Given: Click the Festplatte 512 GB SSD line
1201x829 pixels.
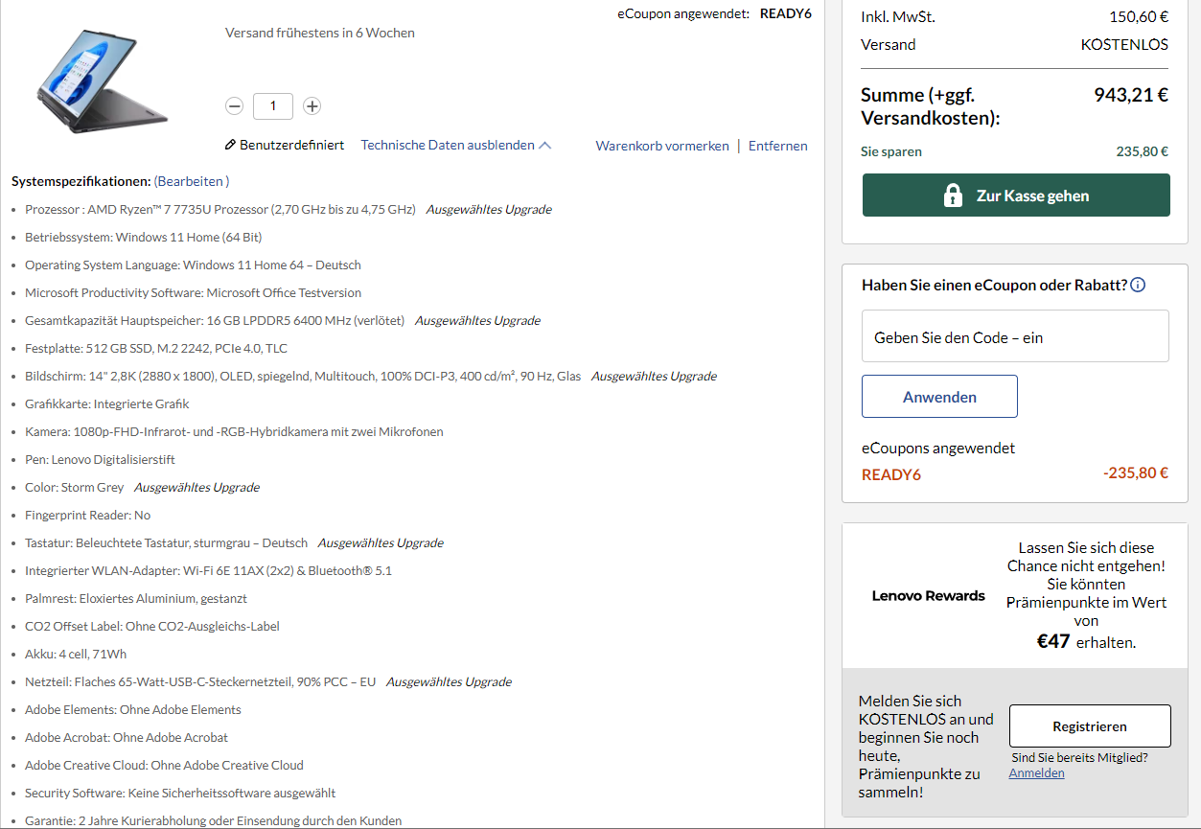Looking at the screenshot, I should 156,348.
